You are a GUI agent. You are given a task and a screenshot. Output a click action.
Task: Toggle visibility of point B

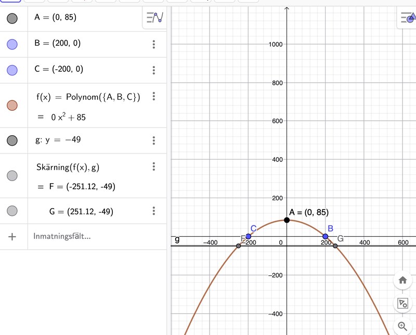pos(12,45)
